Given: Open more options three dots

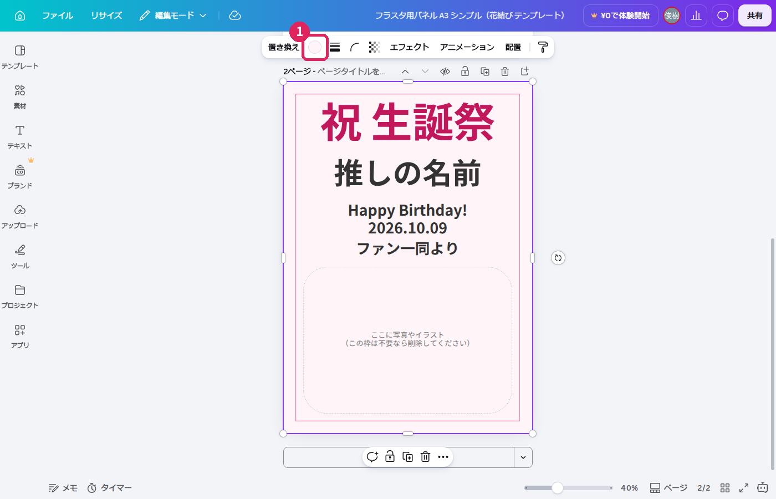Looking at the screenshot, I should pyautogui.click(x=443, y=457).
